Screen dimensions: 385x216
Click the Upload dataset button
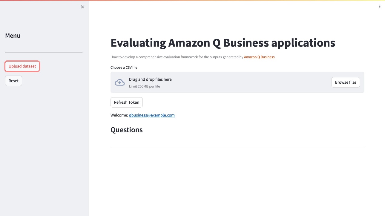click(22, 66)
